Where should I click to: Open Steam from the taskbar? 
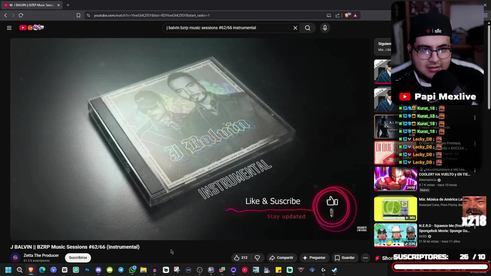[x=334, y=270]
